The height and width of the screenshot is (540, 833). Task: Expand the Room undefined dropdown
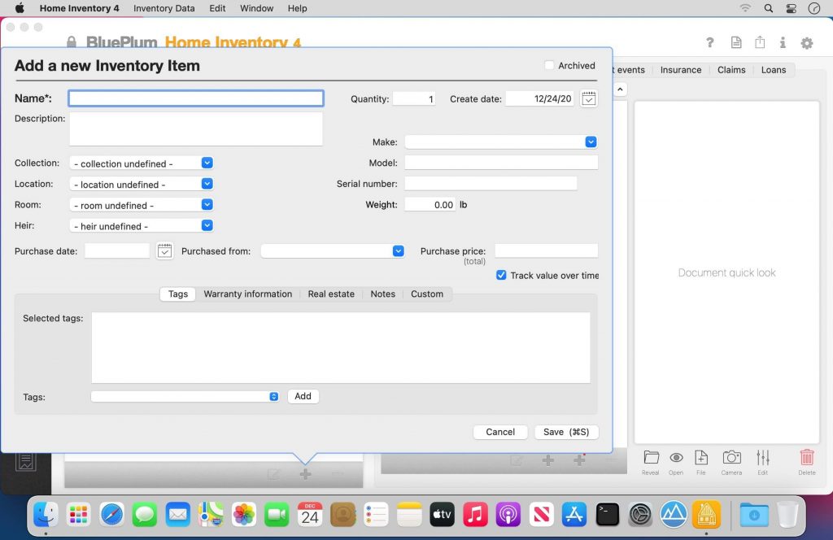pos(207,205)
